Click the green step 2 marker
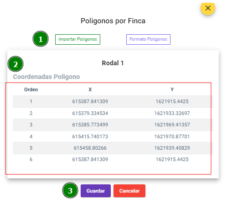Image resolution: width=227 pixels, height=204 pixels. click(15, 64)
